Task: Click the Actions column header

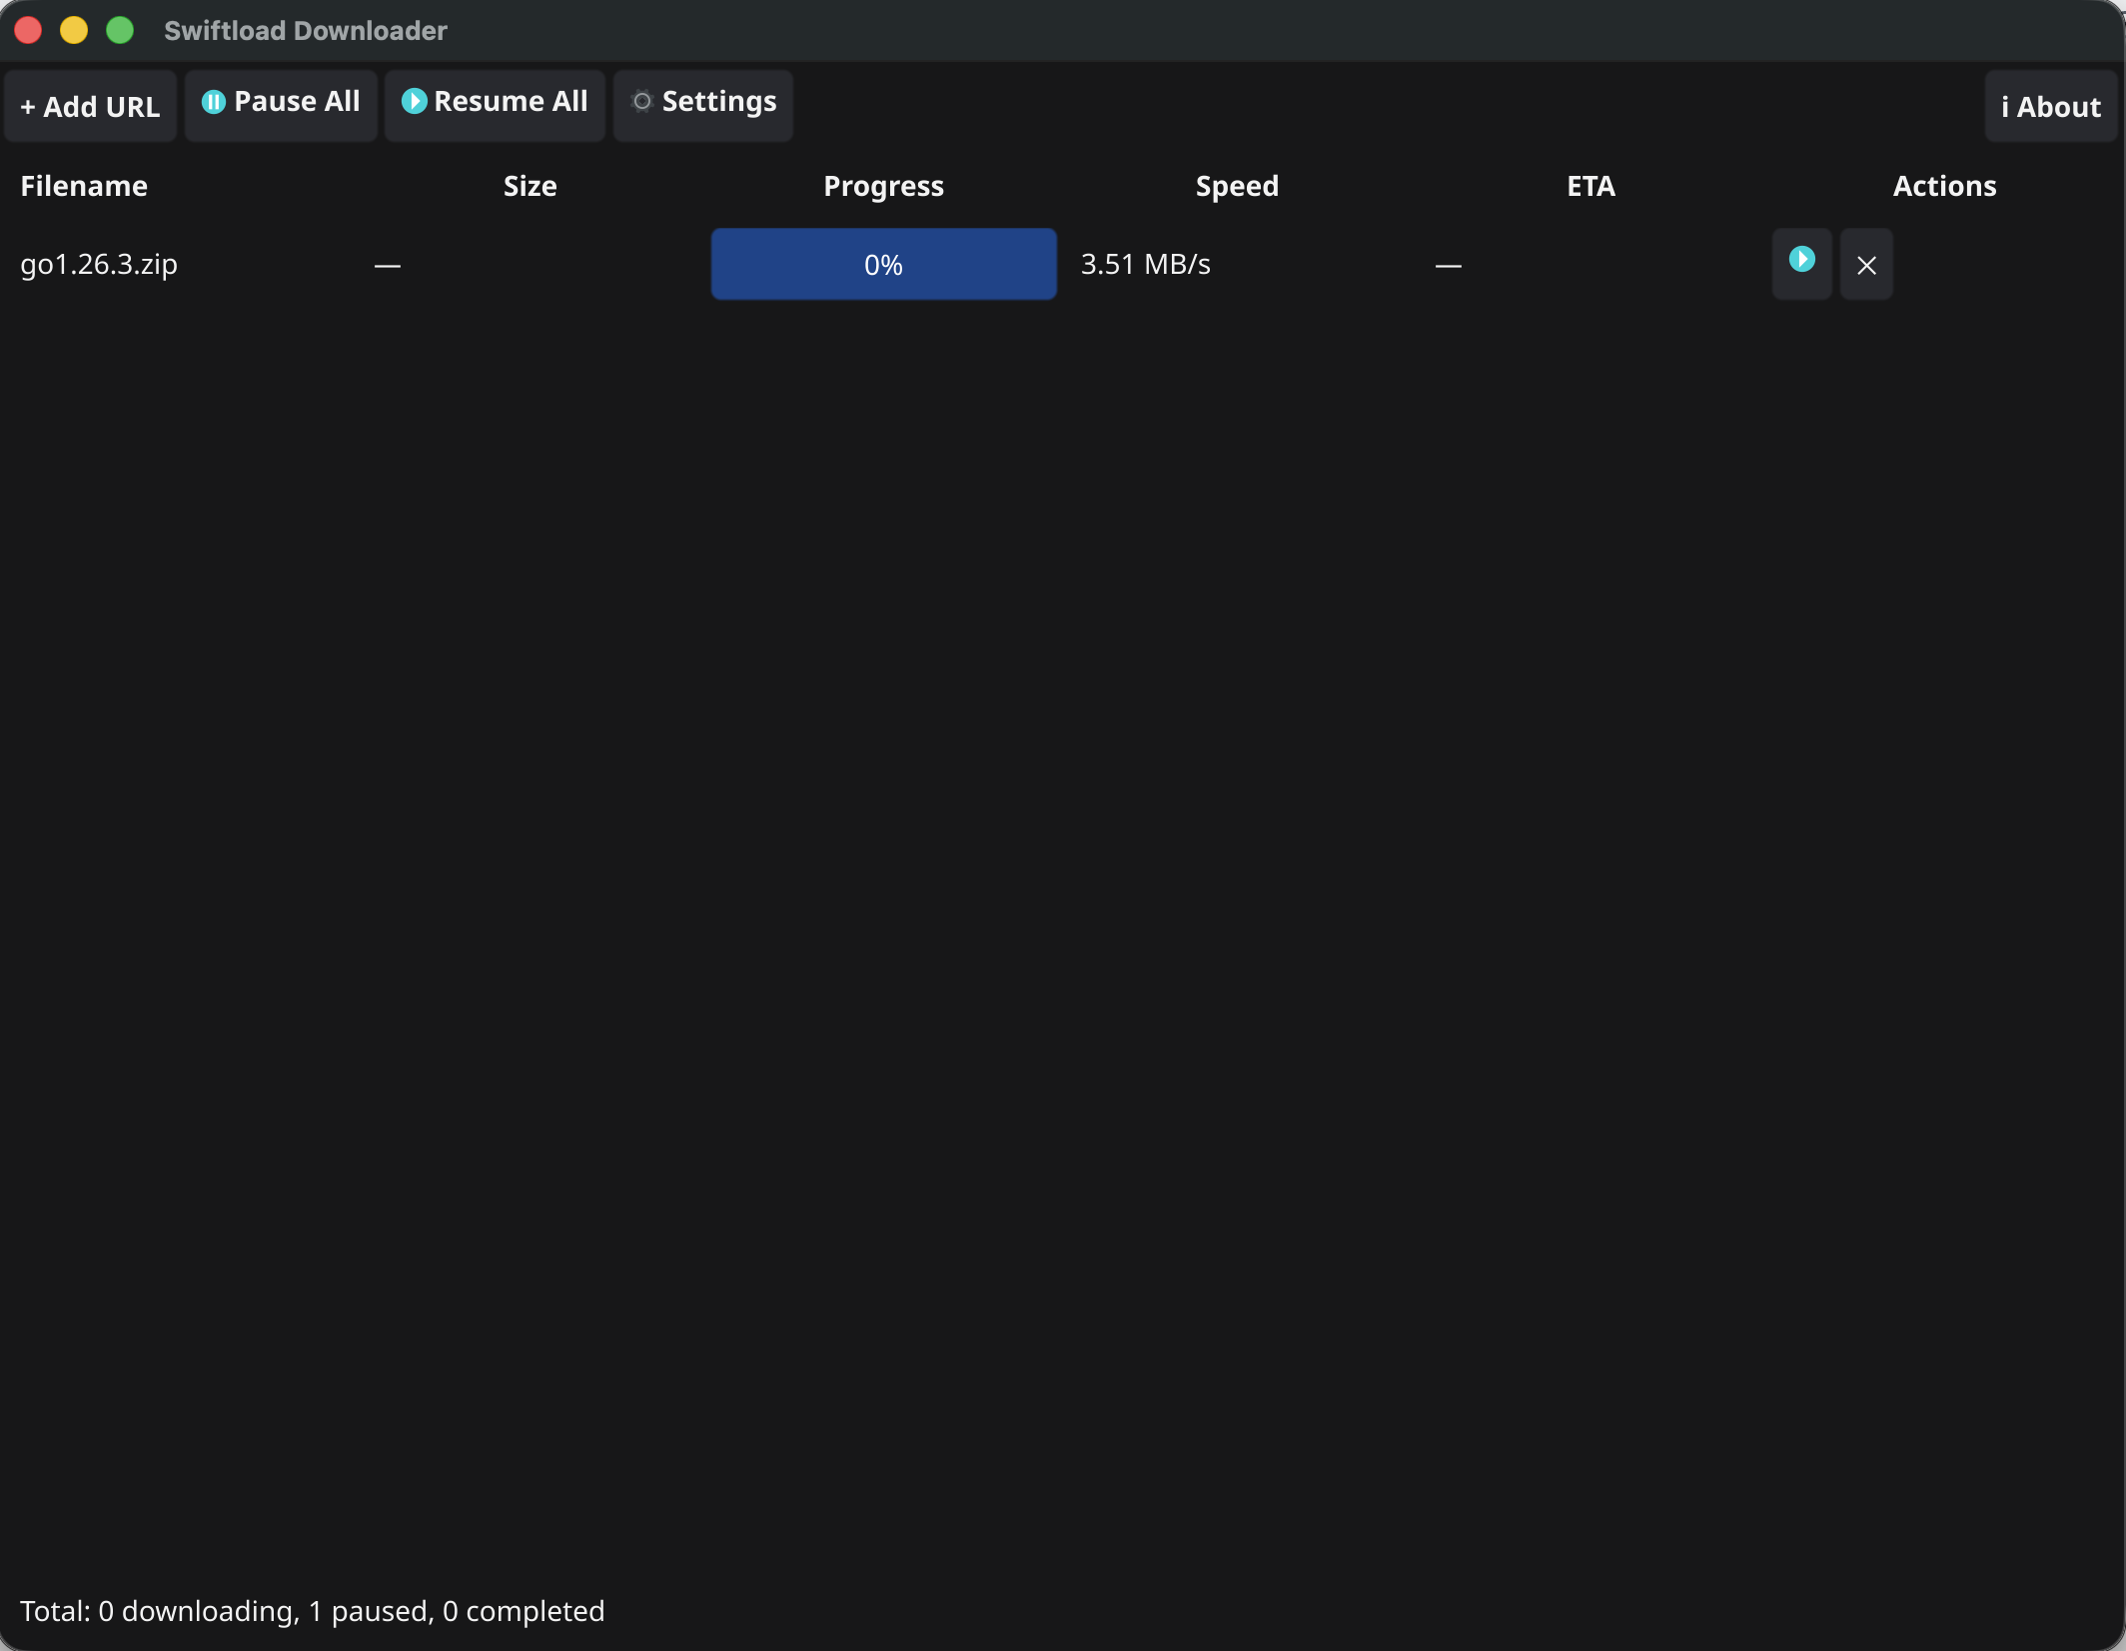Action: tap(1944, 186)
